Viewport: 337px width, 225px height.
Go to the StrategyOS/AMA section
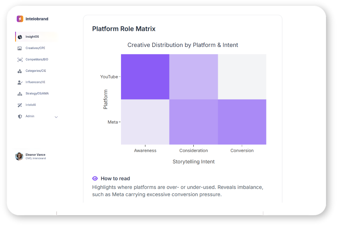point(37,93)
